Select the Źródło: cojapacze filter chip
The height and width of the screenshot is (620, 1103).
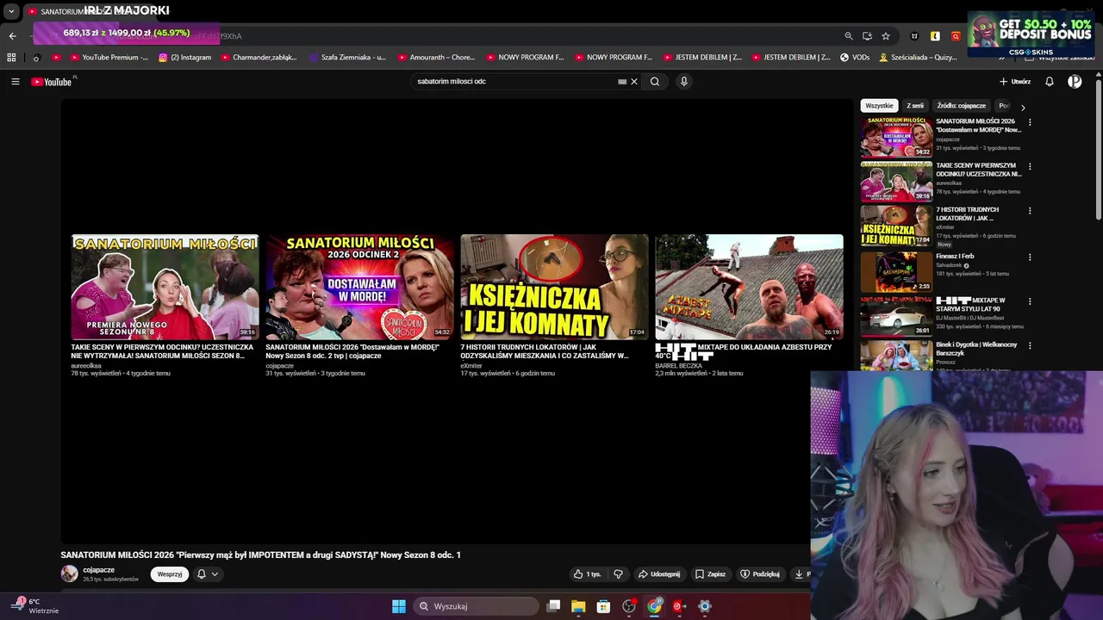click(962, 106)
